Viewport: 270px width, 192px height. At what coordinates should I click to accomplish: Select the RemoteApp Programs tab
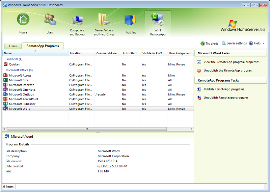tap(43, 46)
